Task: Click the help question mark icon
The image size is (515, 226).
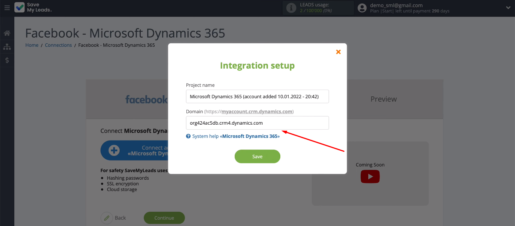Action: coord(188,136)
